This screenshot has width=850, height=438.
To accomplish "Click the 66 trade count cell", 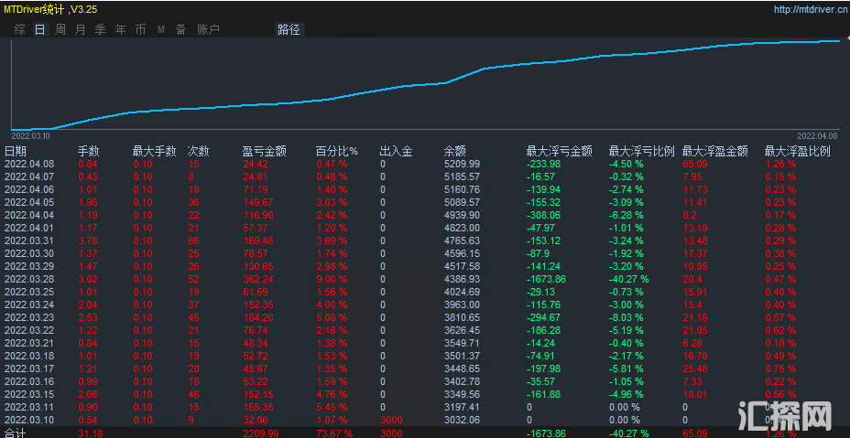I will point(193,240).
